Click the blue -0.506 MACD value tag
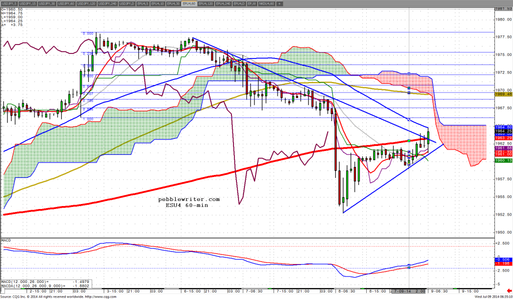Screen dimensions: 513x299 [502, 259]
